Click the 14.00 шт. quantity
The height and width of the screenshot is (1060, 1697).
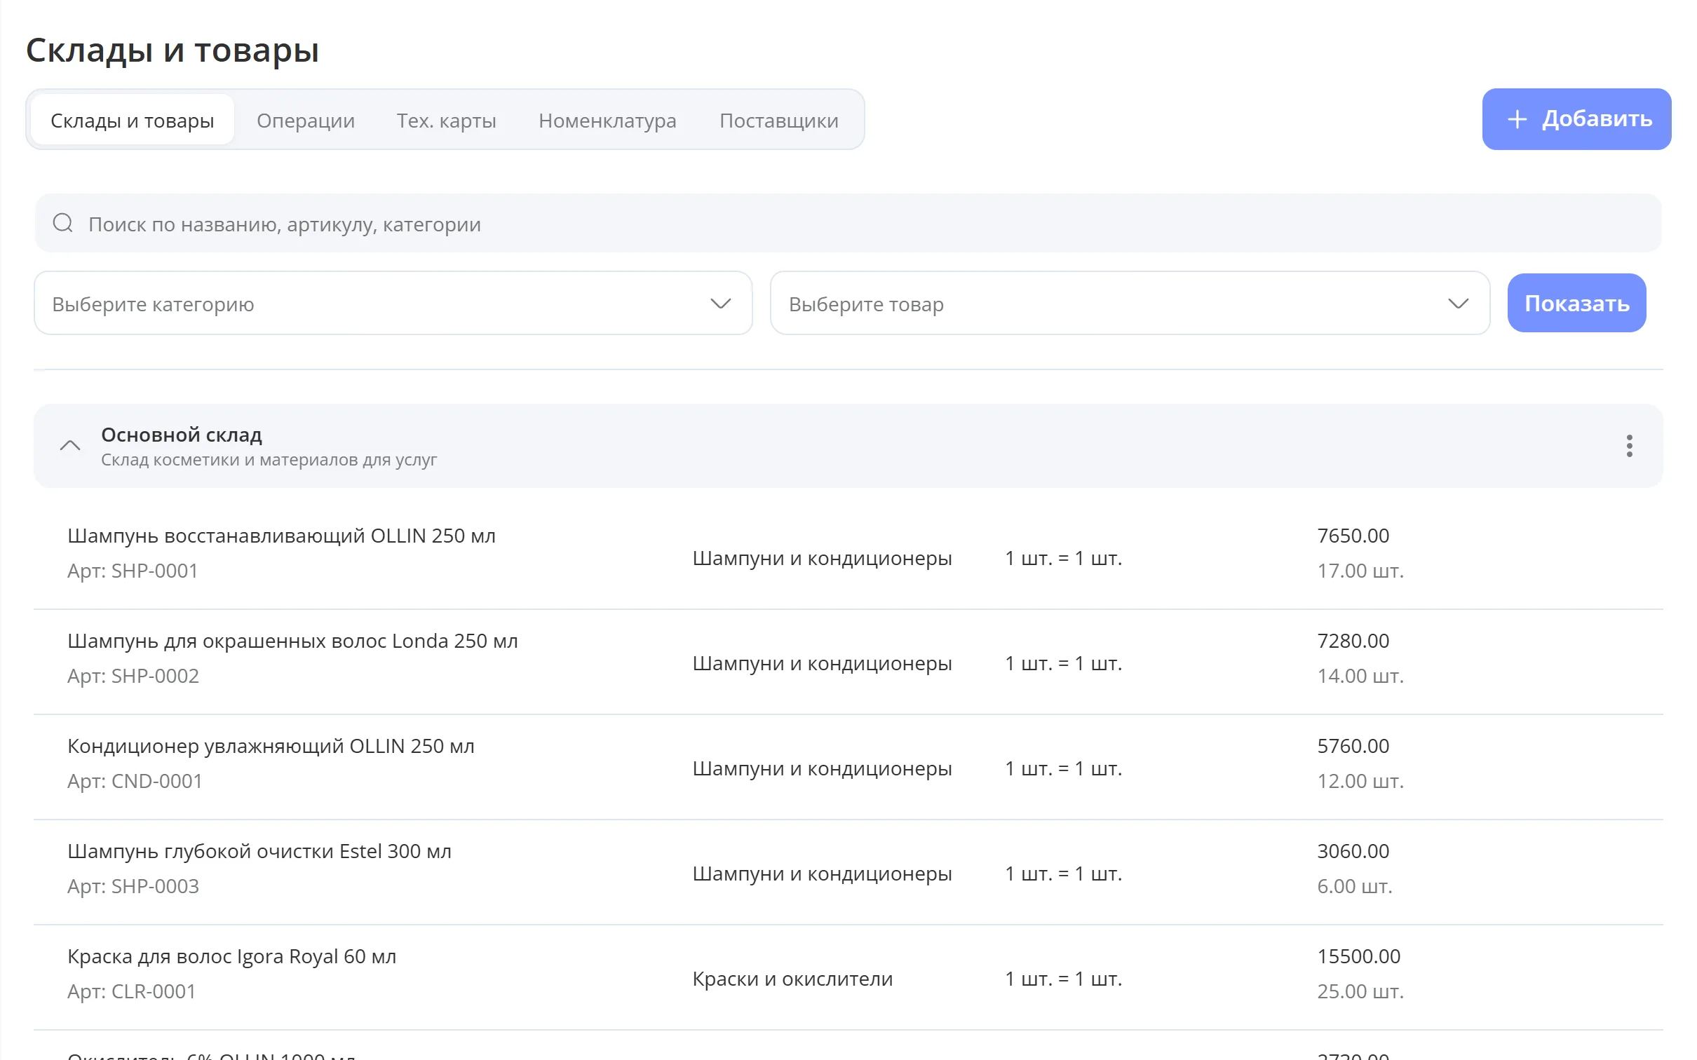(x=1360, y=676)
